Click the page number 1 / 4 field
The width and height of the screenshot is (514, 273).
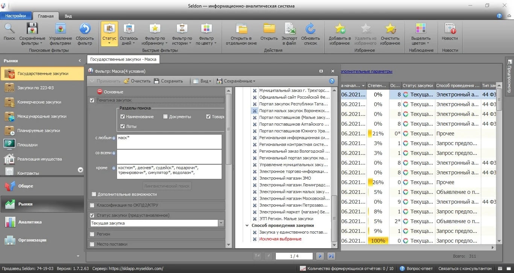[x=294, y=256]
